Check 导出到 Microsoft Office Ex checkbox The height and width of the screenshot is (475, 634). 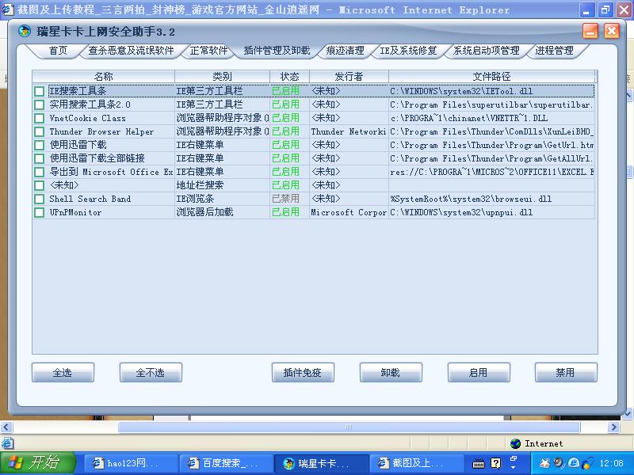[39, 172]
